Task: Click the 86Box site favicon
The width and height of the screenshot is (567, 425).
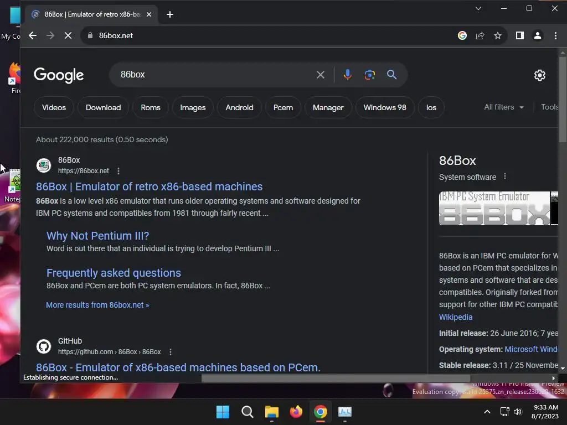Action: pyautogui.click(x=44, y=165)
